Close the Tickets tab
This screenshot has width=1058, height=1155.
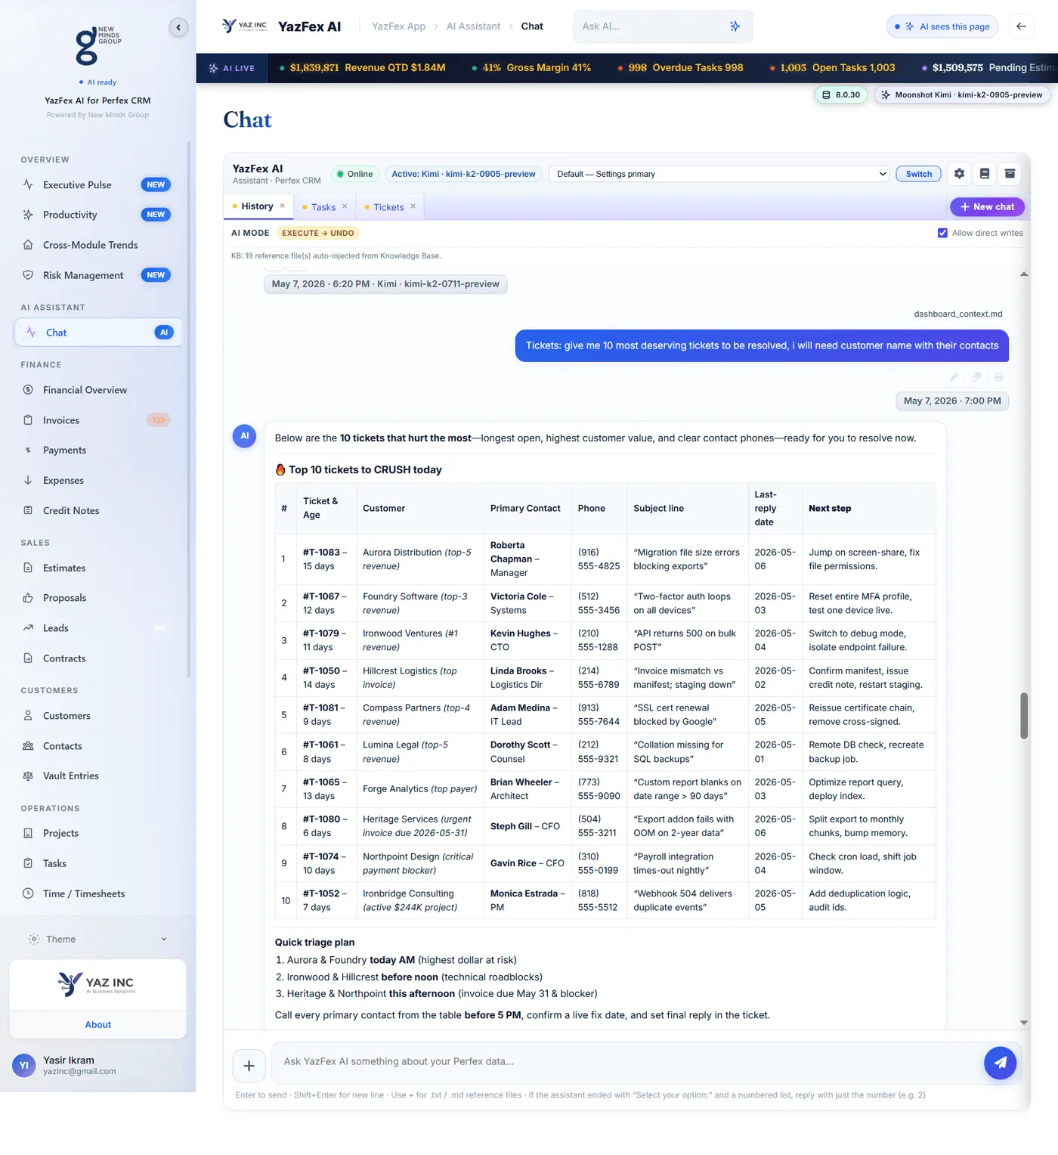point(413,206)
